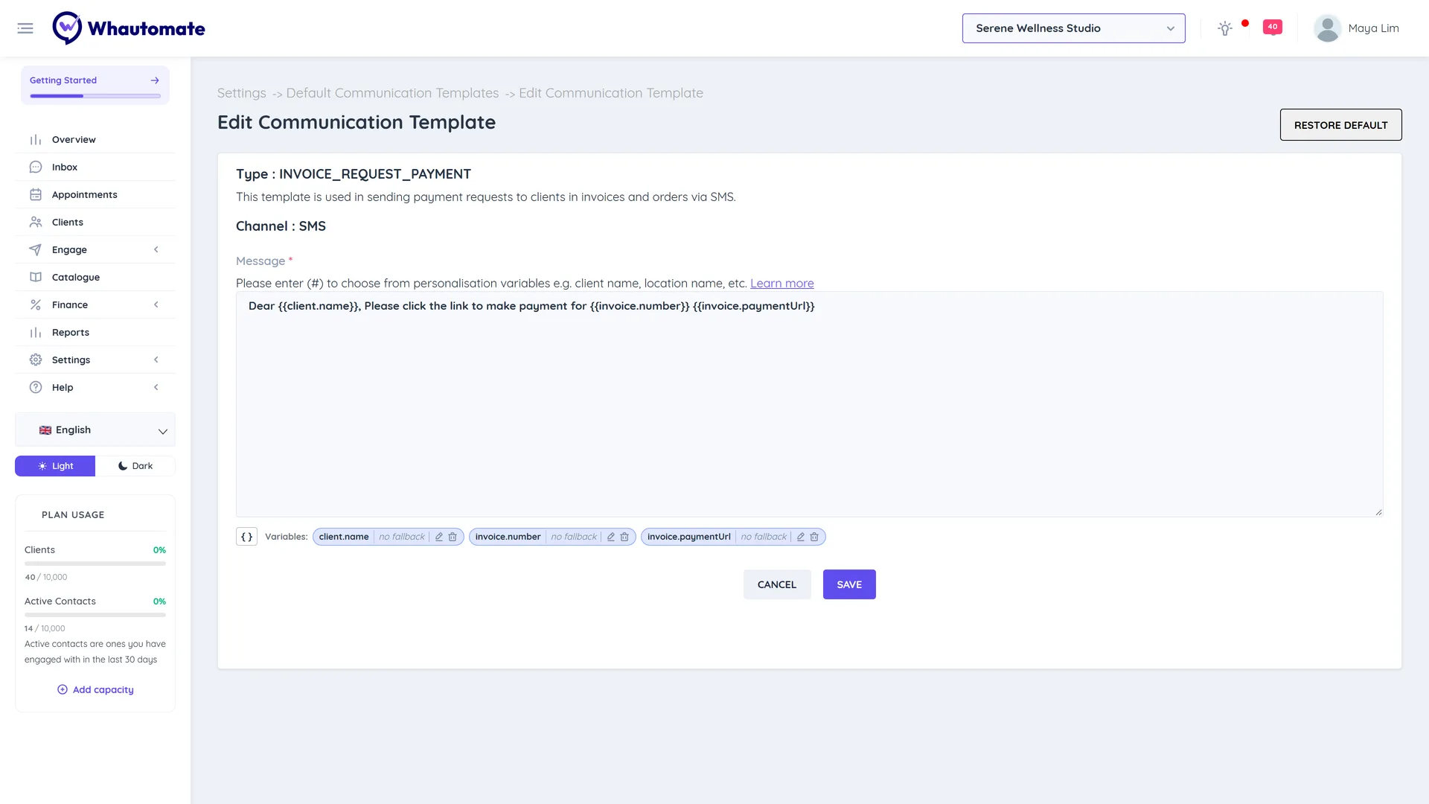
Task: Open the Serene Wellness Studio dropdown
Action: [1073, 28]
